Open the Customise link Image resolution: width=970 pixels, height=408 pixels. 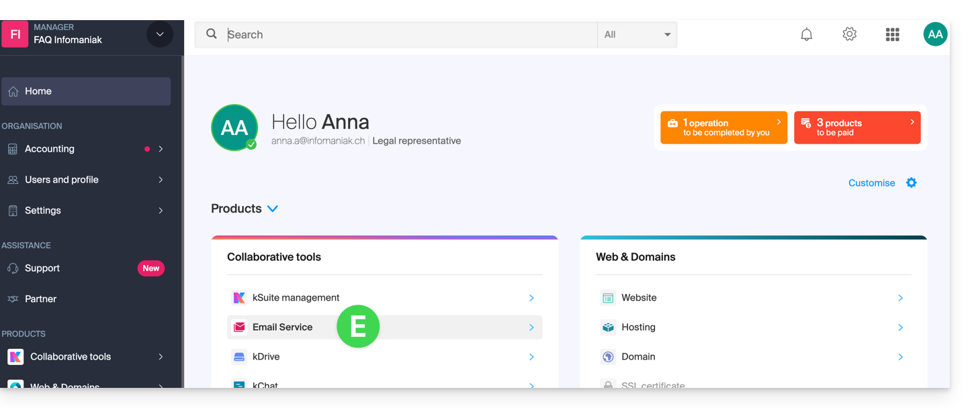871,183
